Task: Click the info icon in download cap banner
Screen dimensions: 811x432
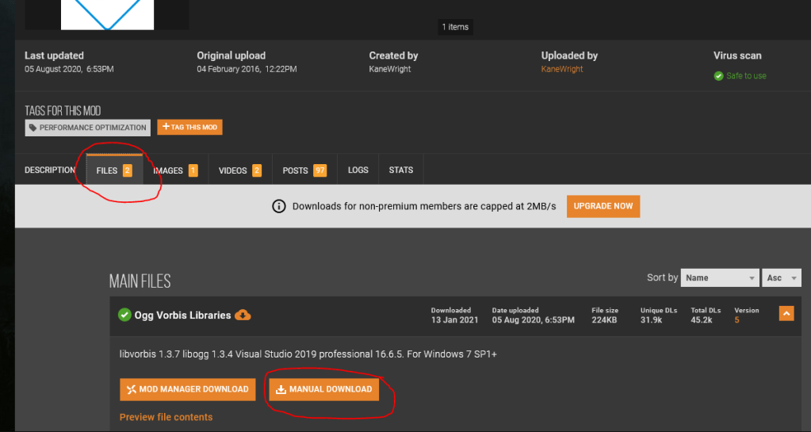Action: click(279, 206)
